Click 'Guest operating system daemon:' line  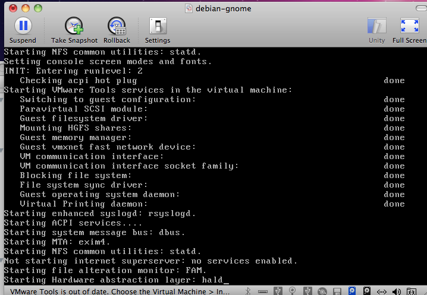[x=100, y=195]
